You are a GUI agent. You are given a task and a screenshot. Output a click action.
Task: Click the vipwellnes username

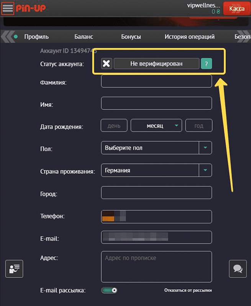[203, 5]
